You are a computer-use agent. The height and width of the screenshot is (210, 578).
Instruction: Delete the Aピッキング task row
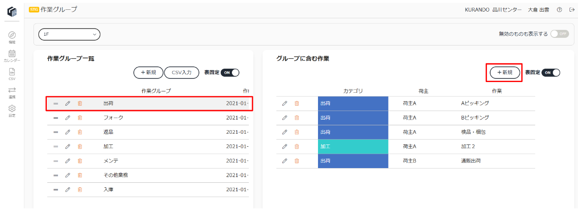pyautogui.click(x=297, y=103)
